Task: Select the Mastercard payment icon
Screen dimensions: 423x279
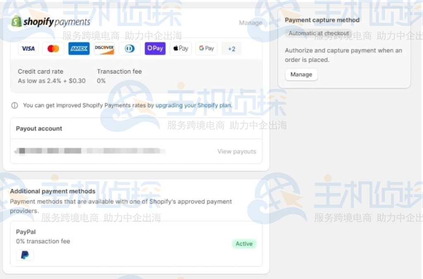Action: click(53, 48)
